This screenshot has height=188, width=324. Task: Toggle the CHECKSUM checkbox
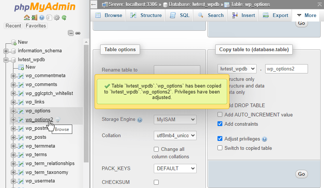pos(156,182)
